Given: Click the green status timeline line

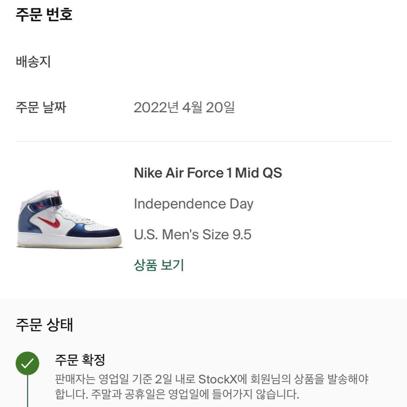Looking at the screenshot, I should (x=27, y=392).
